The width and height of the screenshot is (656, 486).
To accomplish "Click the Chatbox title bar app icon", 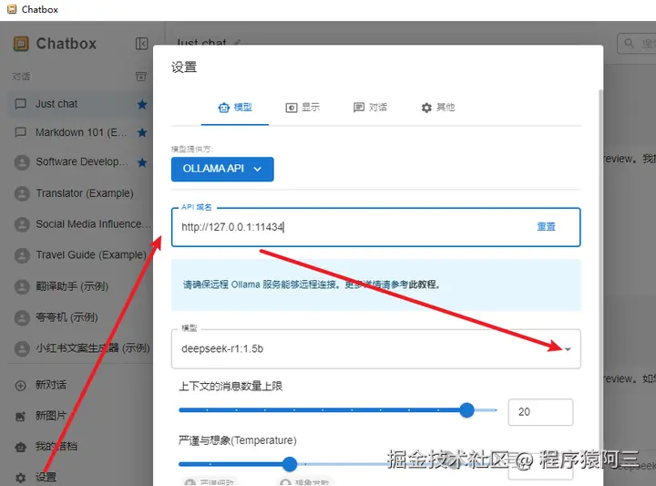I will [x=12, y=9].
